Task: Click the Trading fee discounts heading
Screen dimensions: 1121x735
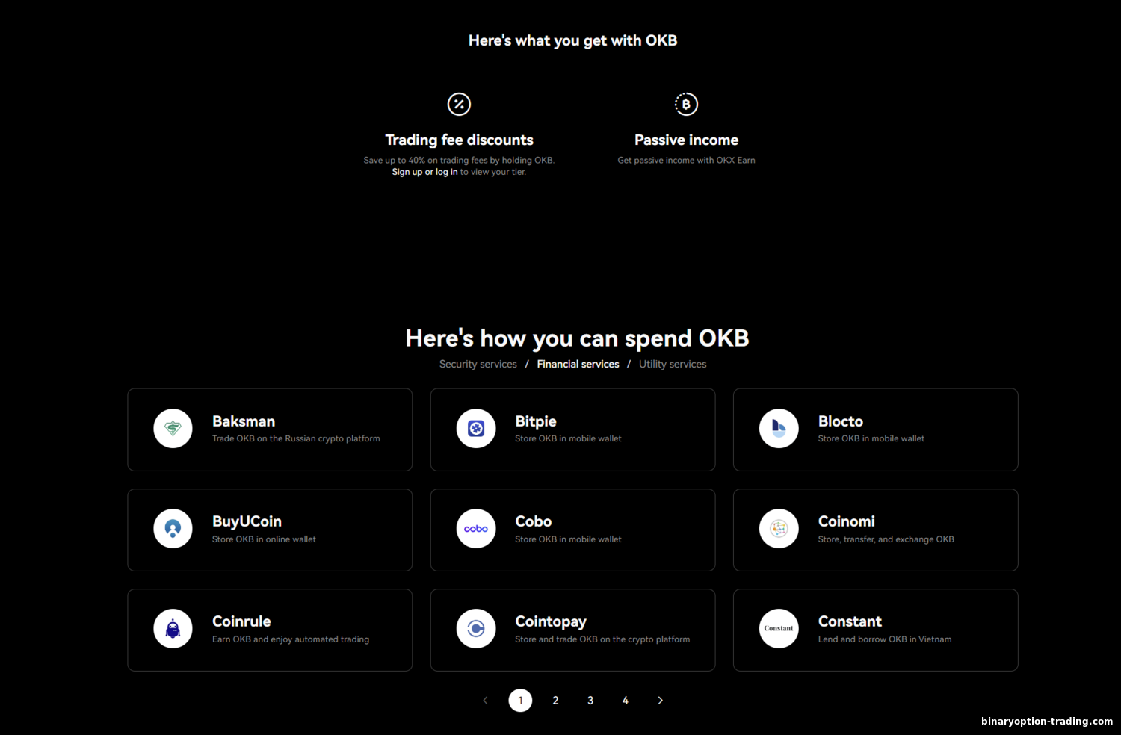Action: tap(459, 140)
